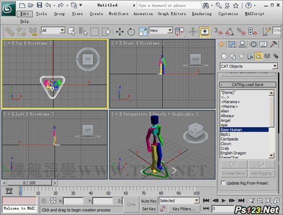Toggle the 3D Snaps button
The height and width of the screenshot is (215, 283).
click(219, 31)
